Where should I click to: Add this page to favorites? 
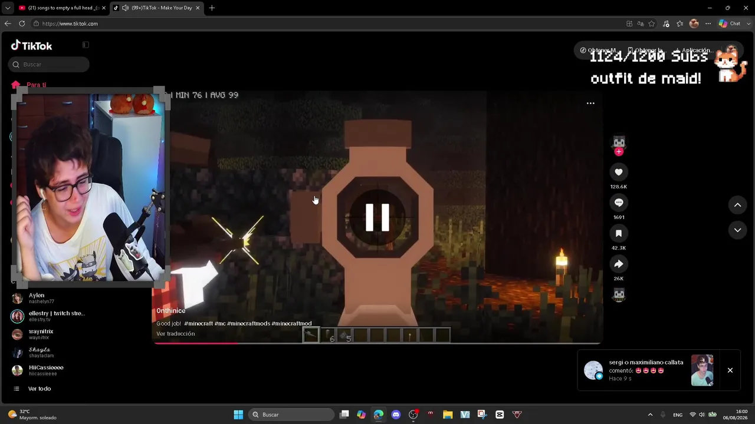coord(652,24)
